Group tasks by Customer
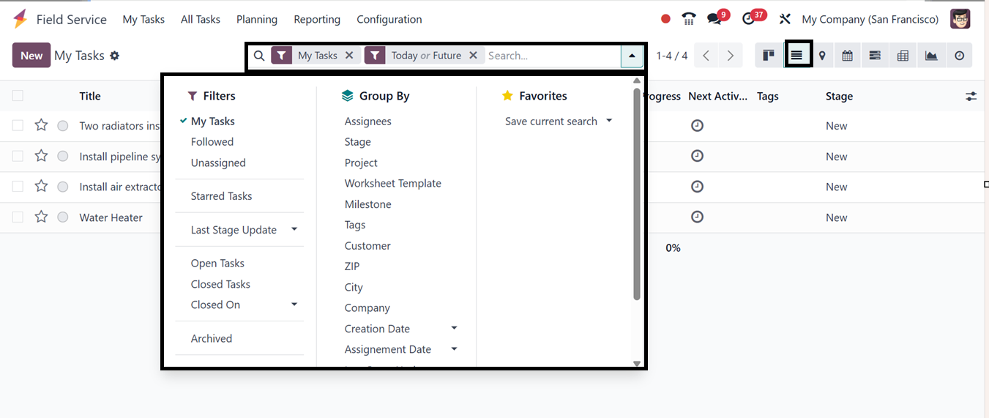This screenshot has height=418, width=989. [367, 246]
